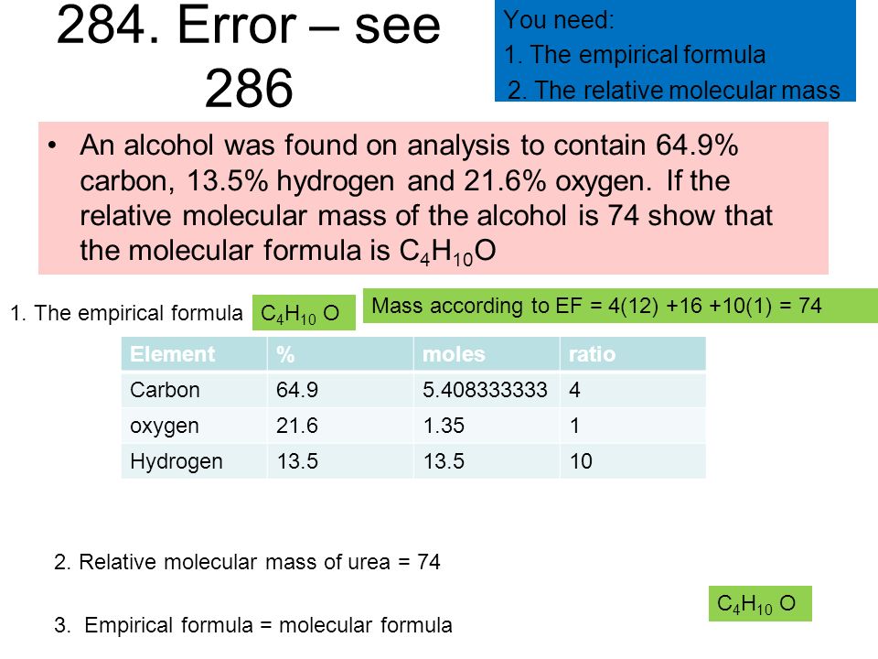Select the pink alcohol question text box
The image size is (878, 659).
point(433,198)
